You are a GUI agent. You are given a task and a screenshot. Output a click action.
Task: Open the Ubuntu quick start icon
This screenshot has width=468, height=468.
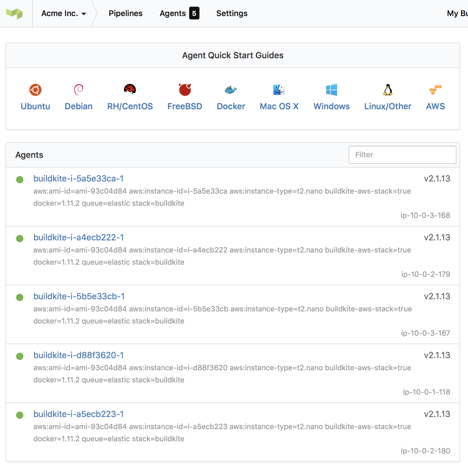coord(35,90)
